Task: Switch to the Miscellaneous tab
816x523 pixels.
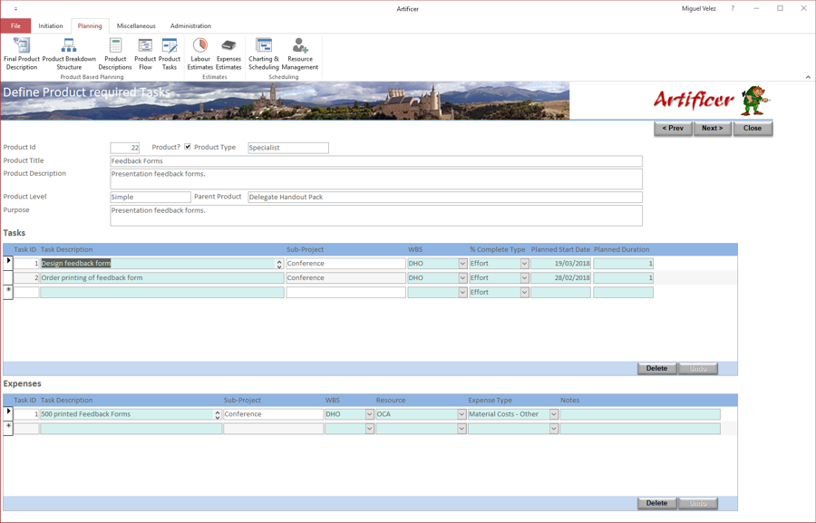Action: (136, 25)
